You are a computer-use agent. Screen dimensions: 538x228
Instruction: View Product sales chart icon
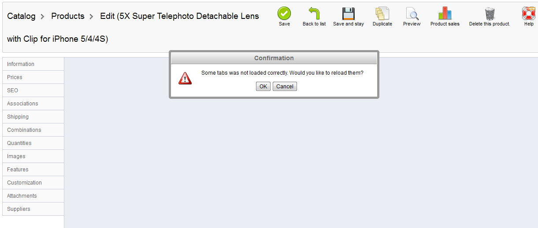(445, 14)
